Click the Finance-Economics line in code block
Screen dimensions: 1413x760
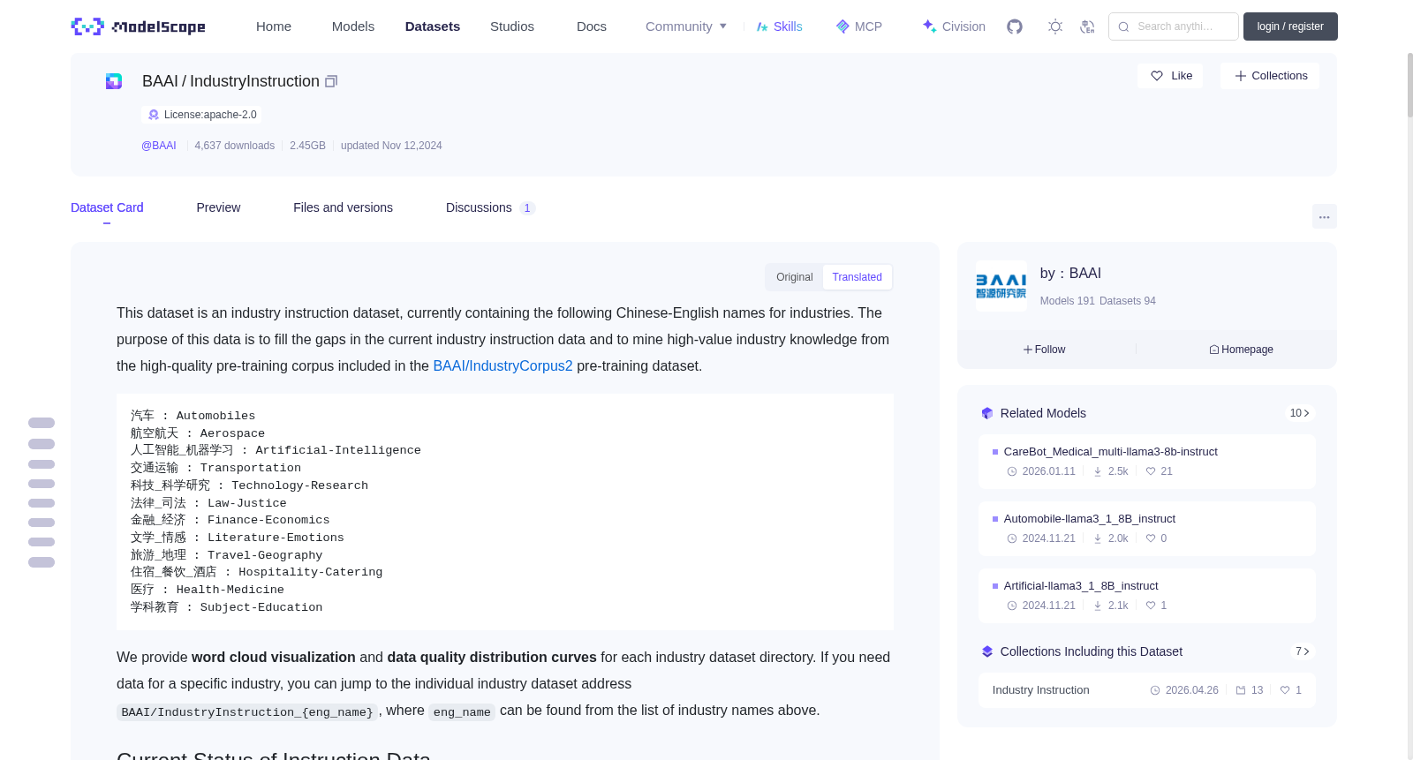[x=230, y=521]
